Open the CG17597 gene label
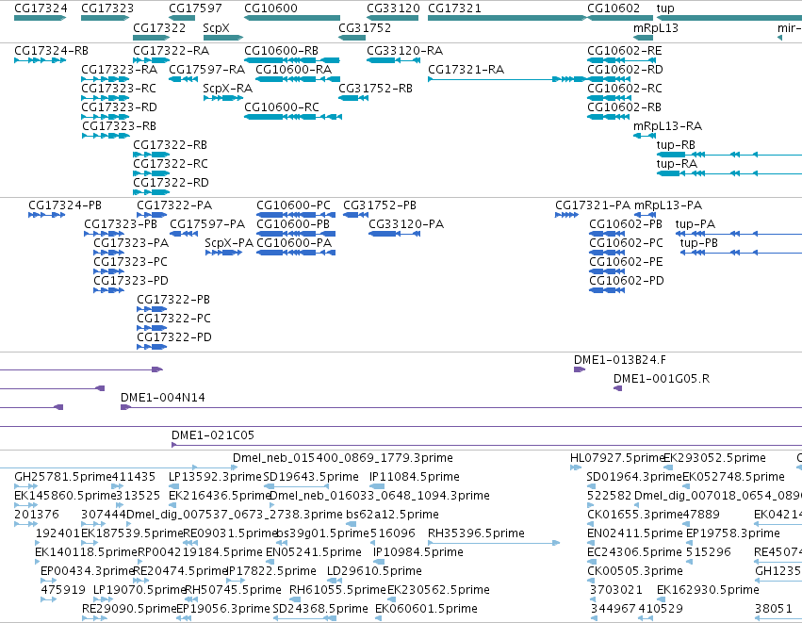 pyautogui.click(x=195, y=8)
